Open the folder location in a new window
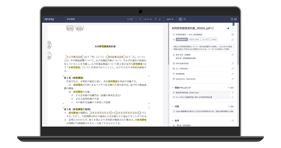The image size is (281, 148). point(233,35)
